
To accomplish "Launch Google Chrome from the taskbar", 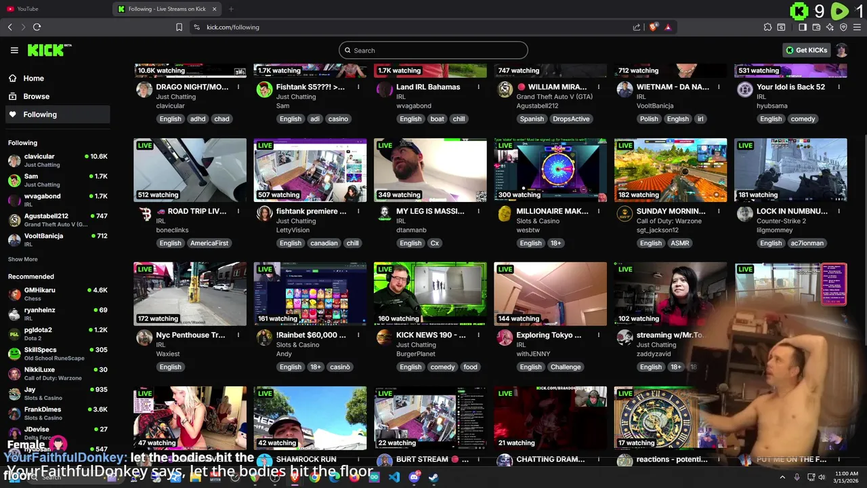I will pos(315,477).
